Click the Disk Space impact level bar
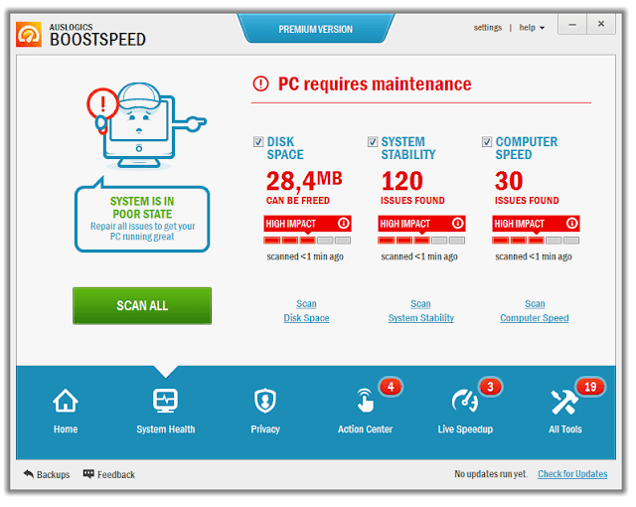 [307, 241]
